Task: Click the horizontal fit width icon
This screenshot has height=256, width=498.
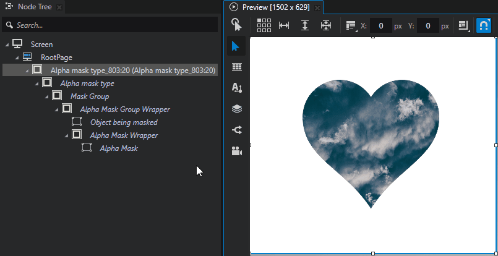Action: [284, 25]
